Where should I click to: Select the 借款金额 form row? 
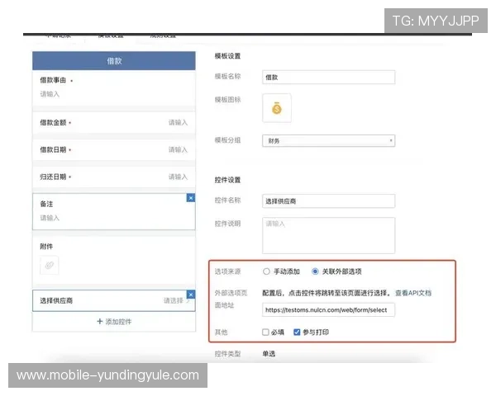tap(114, 123)
